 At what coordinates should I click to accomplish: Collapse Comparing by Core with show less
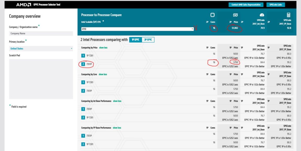(103, 74)
